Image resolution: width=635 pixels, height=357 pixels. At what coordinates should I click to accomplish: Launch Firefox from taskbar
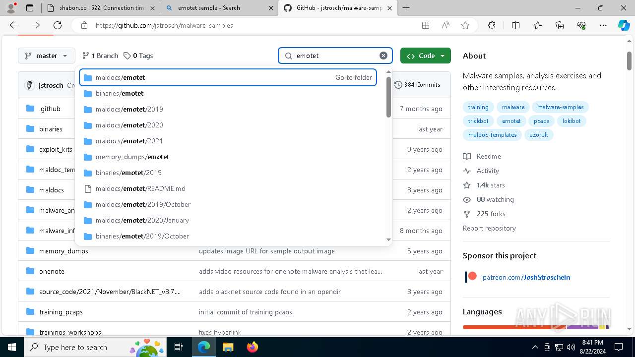point(253,347)
